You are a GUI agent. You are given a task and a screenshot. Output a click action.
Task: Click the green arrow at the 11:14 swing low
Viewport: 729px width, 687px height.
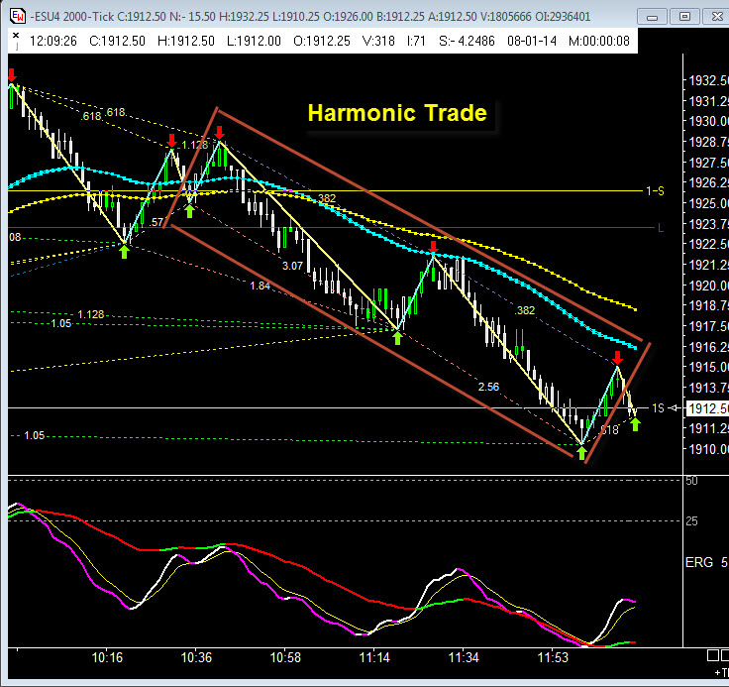click(397, 338)
